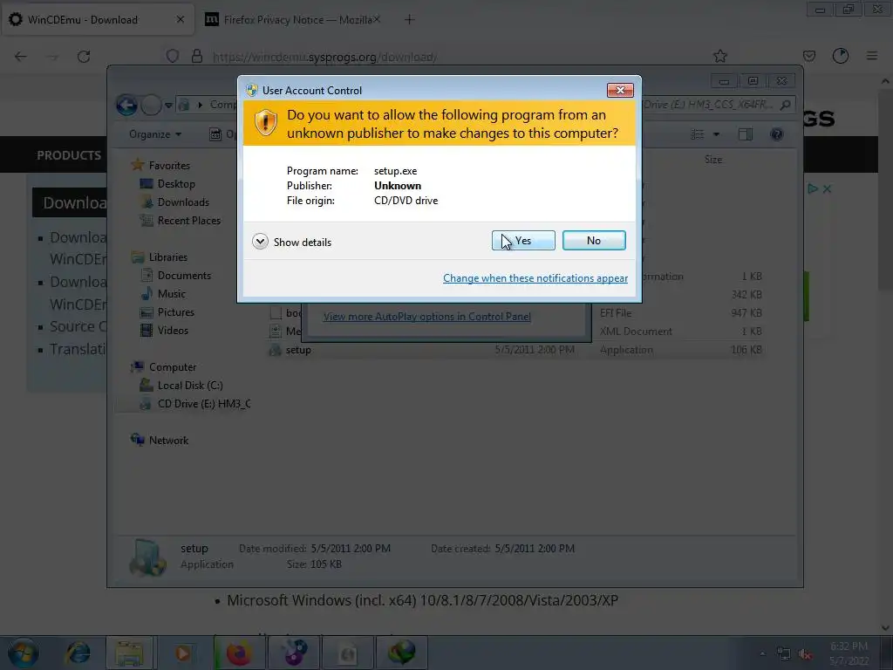Click Explorer forward navigation arrow
The width and height of the screenshot is (893, 670).
tap(151, 105)
